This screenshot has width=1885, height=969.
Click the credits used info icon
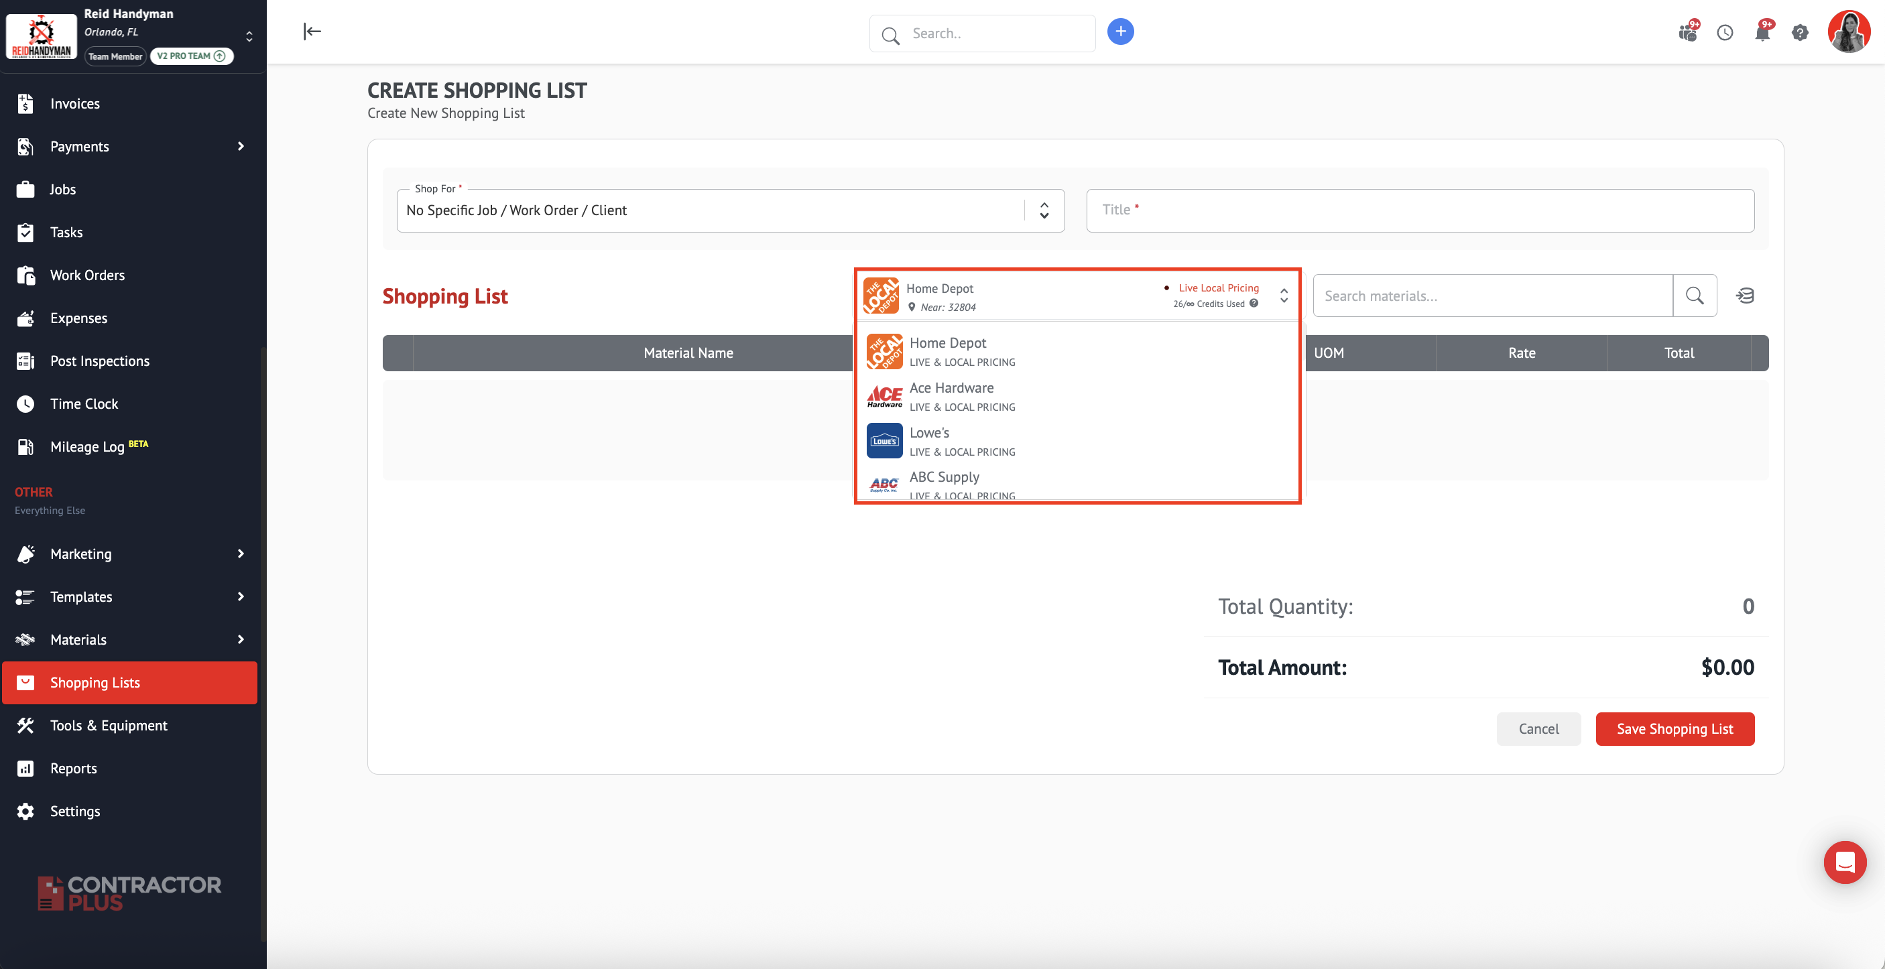(x=1254, y=304)
